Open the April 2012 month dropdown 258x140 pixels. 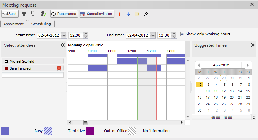(x=243, y=65)
